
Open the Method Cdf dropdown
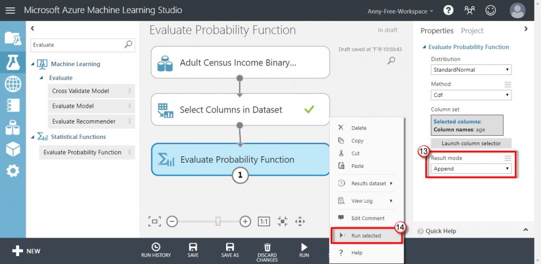[x=471, y=95]
